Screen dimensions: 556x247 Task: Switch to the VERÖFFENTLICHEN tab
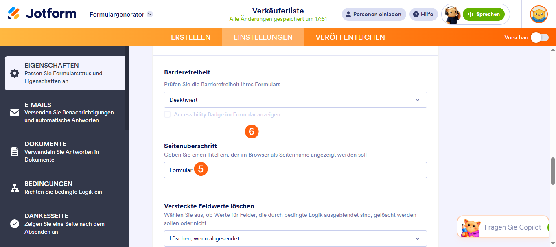click(x=350, y=37)
